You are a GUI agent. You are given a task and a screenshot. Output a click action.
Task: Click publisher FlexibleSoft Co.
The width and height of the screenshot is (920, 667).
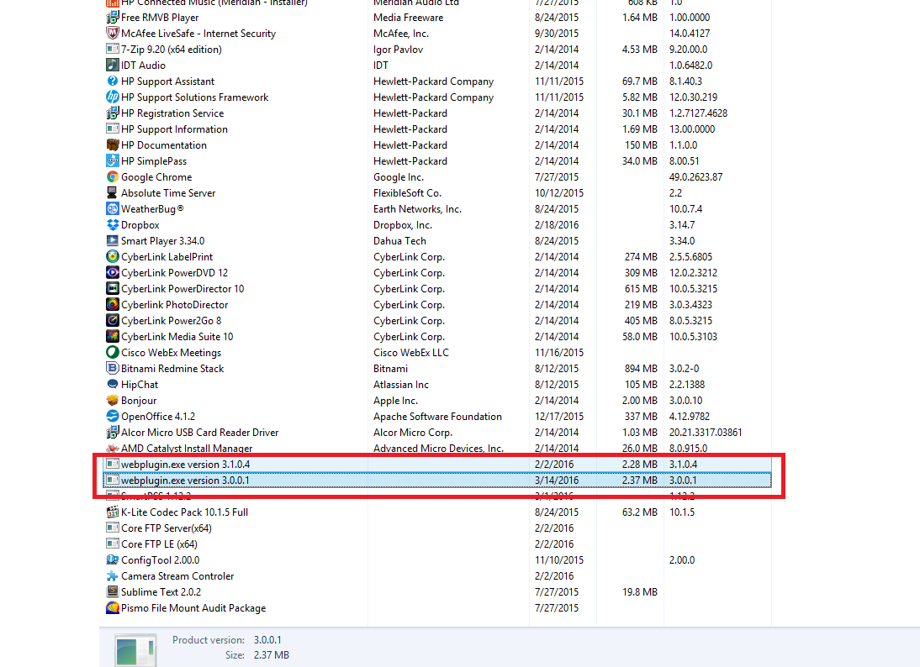[407, 193]
